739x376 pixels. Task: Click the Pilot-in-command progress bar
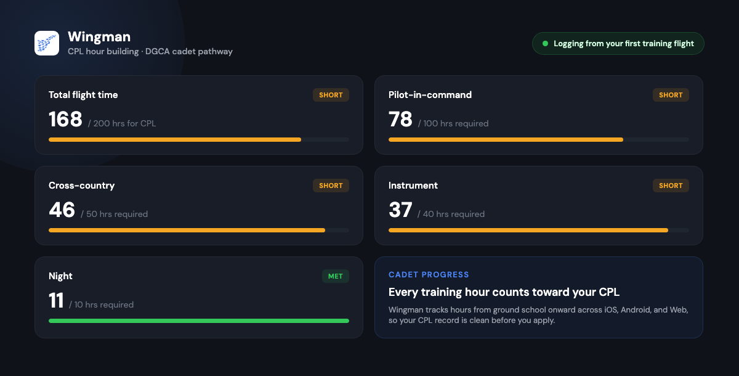tap(539, 140)
